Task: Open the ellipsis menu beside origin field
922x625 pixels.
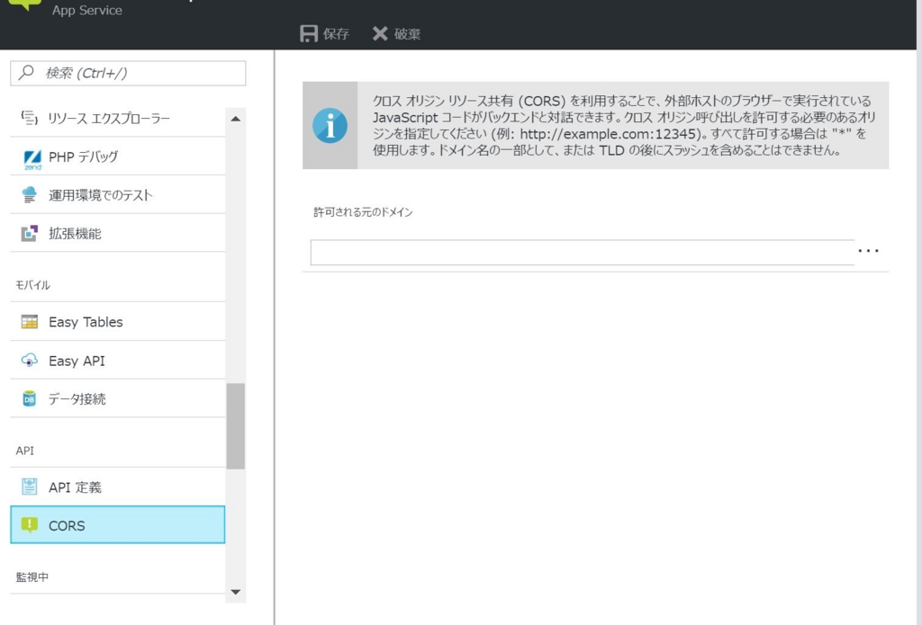Action: pyautogui.click(x=869, y=251)
